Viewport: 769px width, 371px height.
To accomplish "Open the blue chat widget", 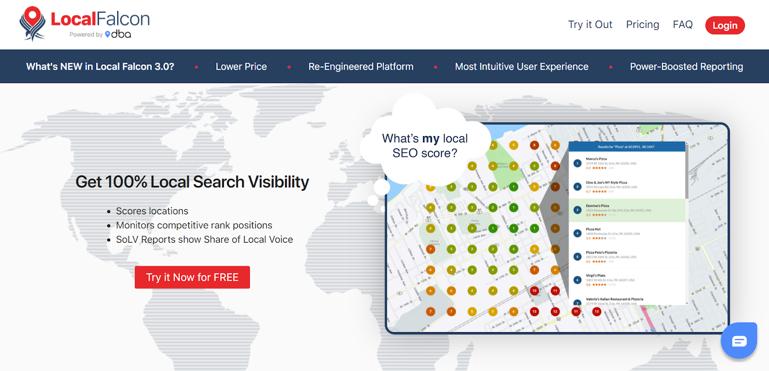I will pyautogui.click(x=739, y=341).
